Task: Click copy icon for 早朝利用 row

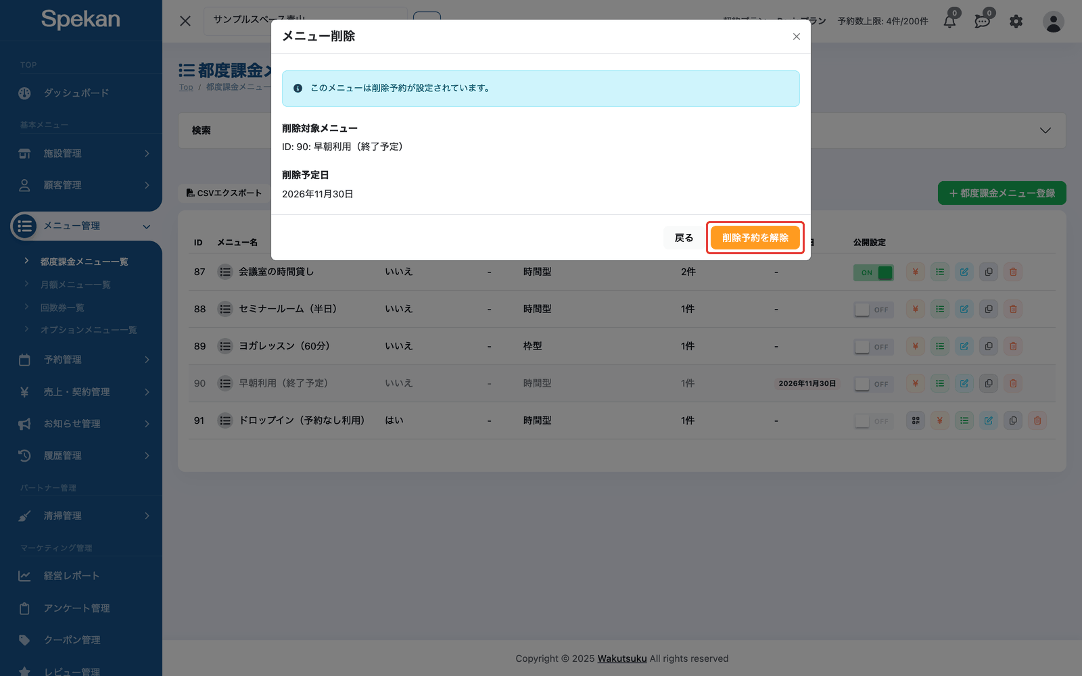Action: click(x=988, y=383)
